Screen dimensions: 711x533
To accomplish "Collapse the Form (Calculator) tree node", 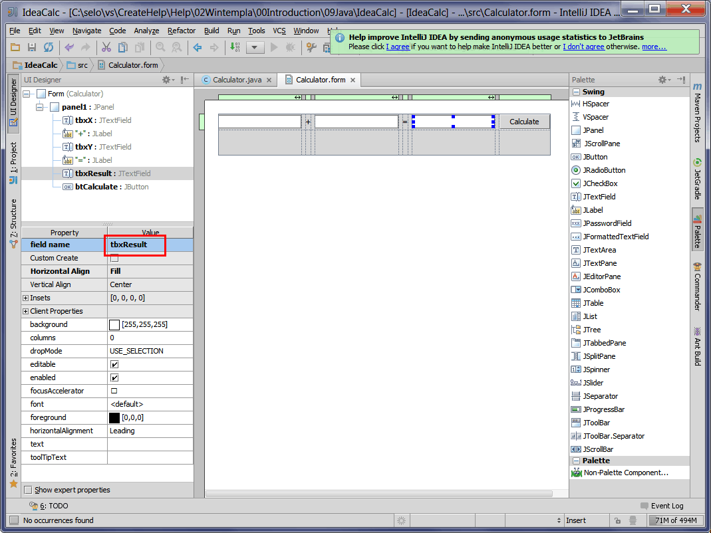I will coord(27,94).
